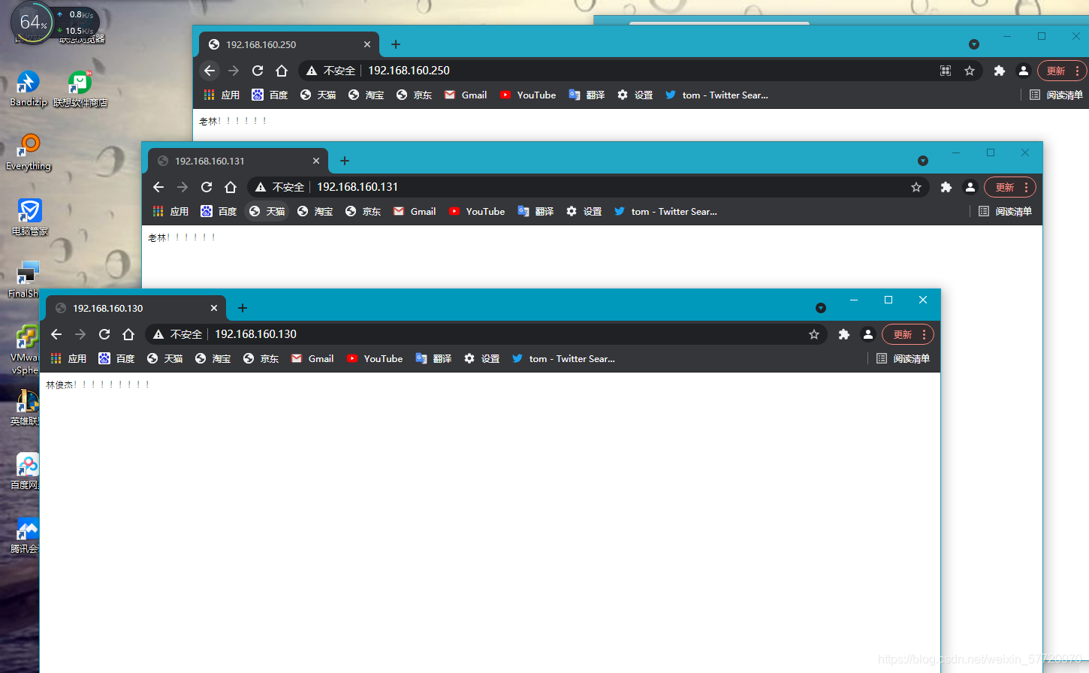
Task: Reload the page in the 192.168.160.131 window
Action: 207,187
